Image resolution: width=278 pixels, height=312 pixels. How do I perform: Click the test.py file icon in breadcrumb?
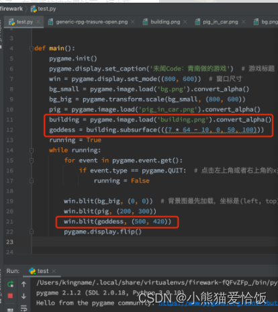(x=34, y=9)
